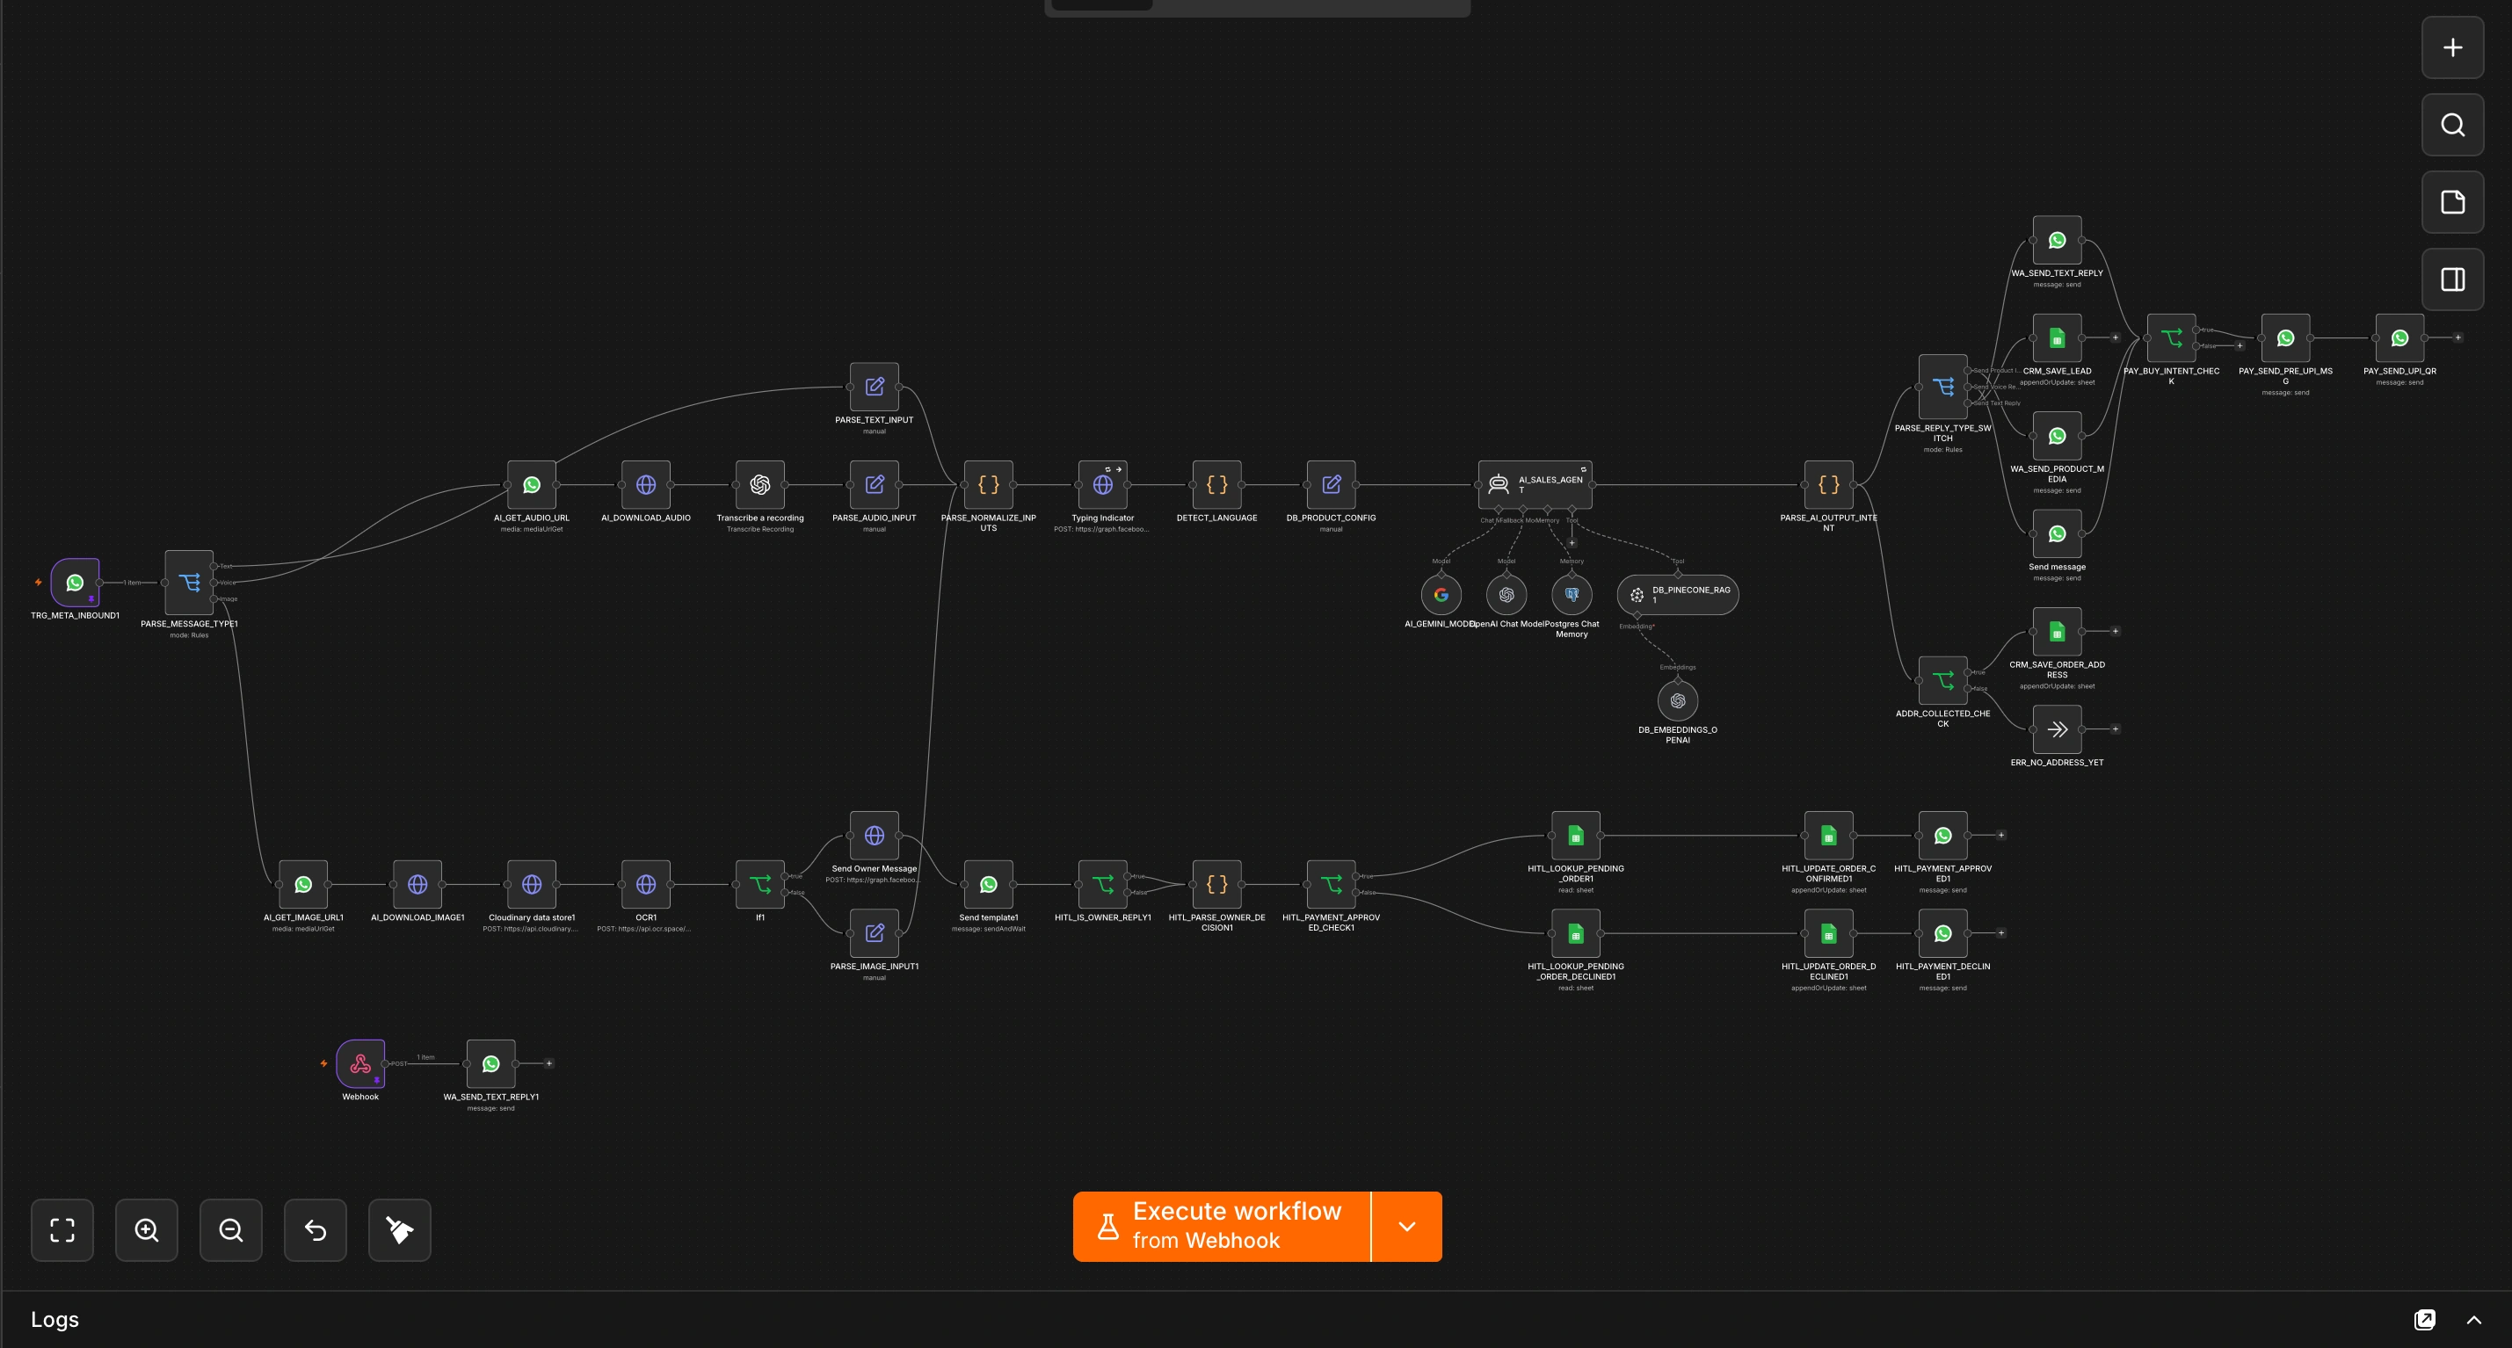The height and width of the screenshot is (1348, 2512).
Task: Fit workflow to view
Action: tap(62, 1230)
